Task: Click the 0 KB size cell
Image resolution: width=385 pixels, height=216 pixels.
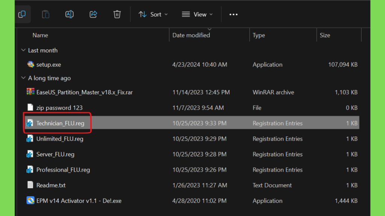Action: (x=352, y=108)
